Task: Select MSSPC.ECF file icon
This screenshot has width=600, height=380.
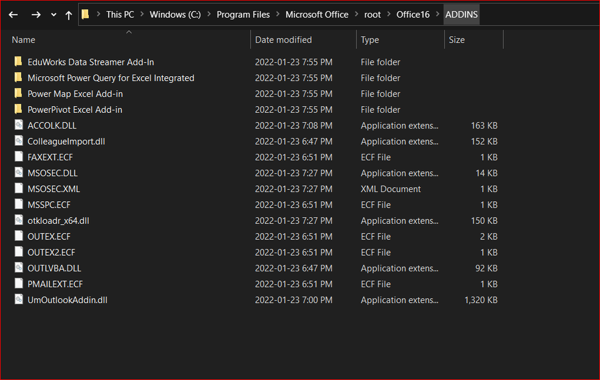Action: pos(19,204)
